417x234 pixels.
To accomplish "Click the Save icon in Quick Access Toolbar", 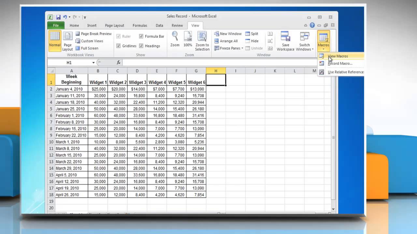I will tap(58, 17).
